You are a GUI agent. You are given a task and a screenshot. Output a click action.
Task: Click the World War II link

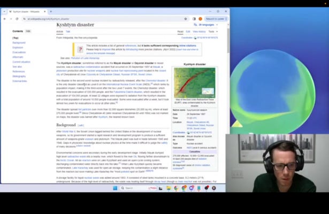(68, 132)
